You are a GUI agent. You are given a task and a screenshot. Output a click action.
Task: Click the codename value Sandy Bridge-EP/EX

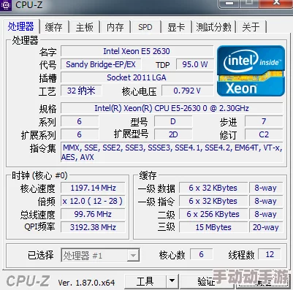[101, 64]
